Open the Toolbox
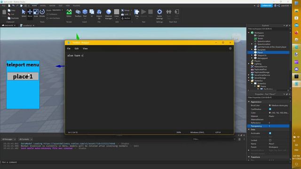301x169 pixels. (x=78, y=13)
